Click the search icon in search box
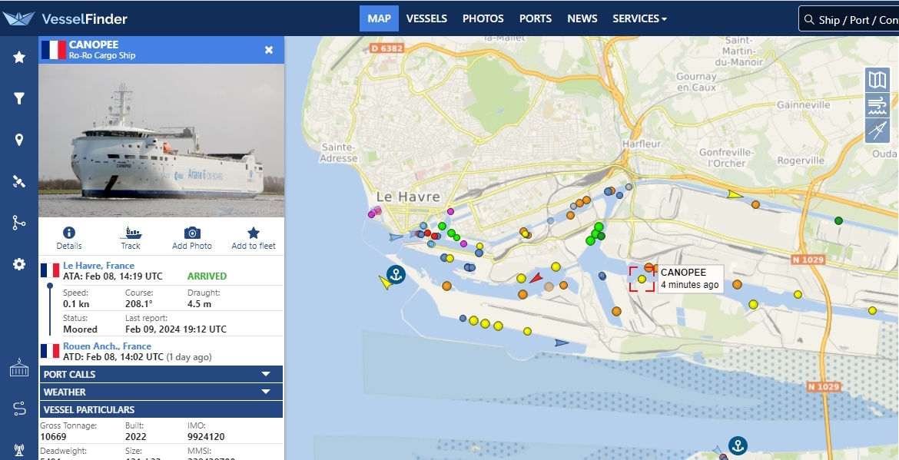Viewport: 899px width, 460px height. pos(809,19)
